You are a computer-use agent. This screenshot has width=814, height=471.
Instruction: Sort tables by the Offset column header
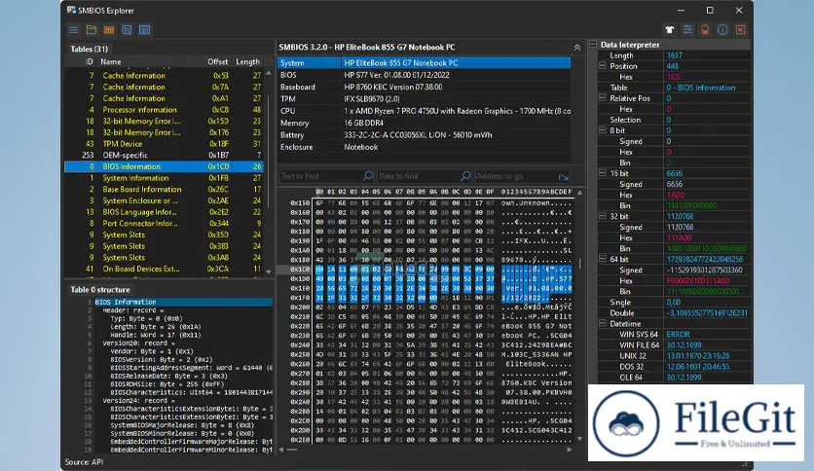pos(217,61)
